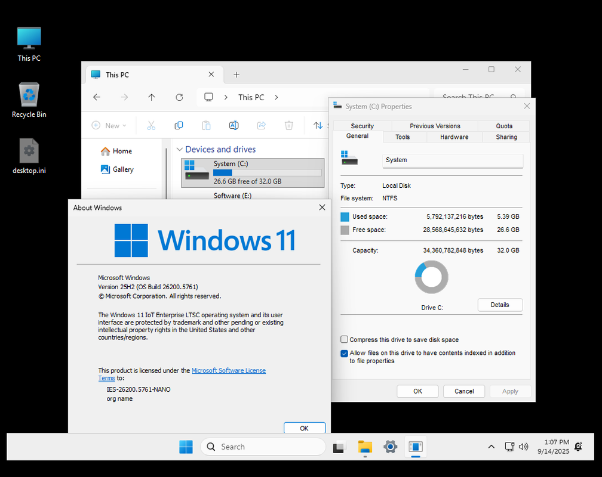Open the Windows Start menu
This screenshot has width=602, height=477.
click(x=186, y=447)
